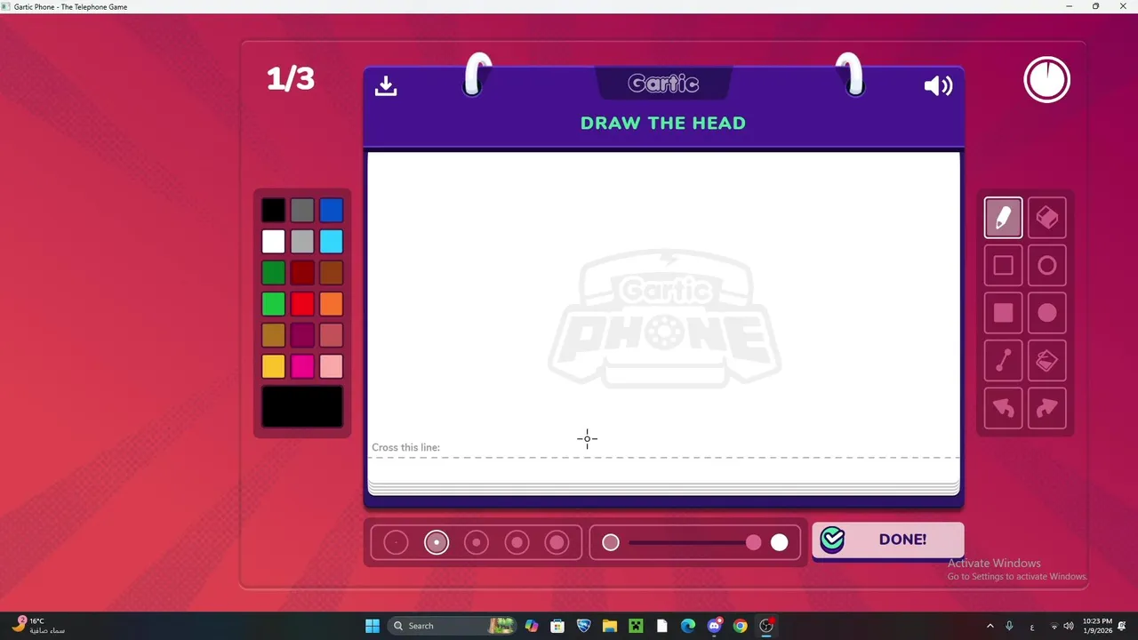
Task: Open the clock showing 10:23 PM
Action: (1097, 626)
